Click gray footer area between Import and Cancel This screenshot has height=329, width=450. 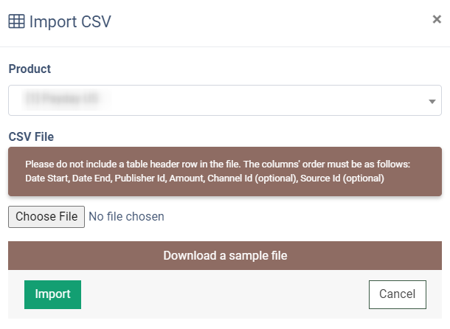coord(225,294)
